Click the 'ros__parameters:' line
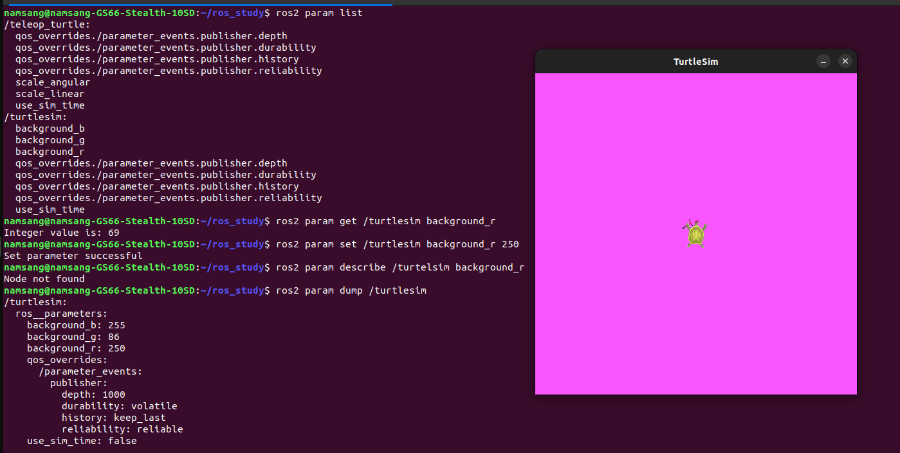This screenshot has width=900, height=453. [x=62, y=314]
